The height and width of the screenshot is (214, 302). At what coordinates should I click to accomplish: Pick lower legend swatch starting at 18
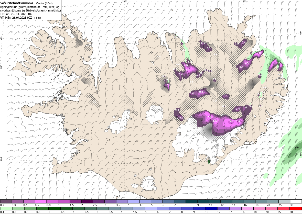coord(260,209)
